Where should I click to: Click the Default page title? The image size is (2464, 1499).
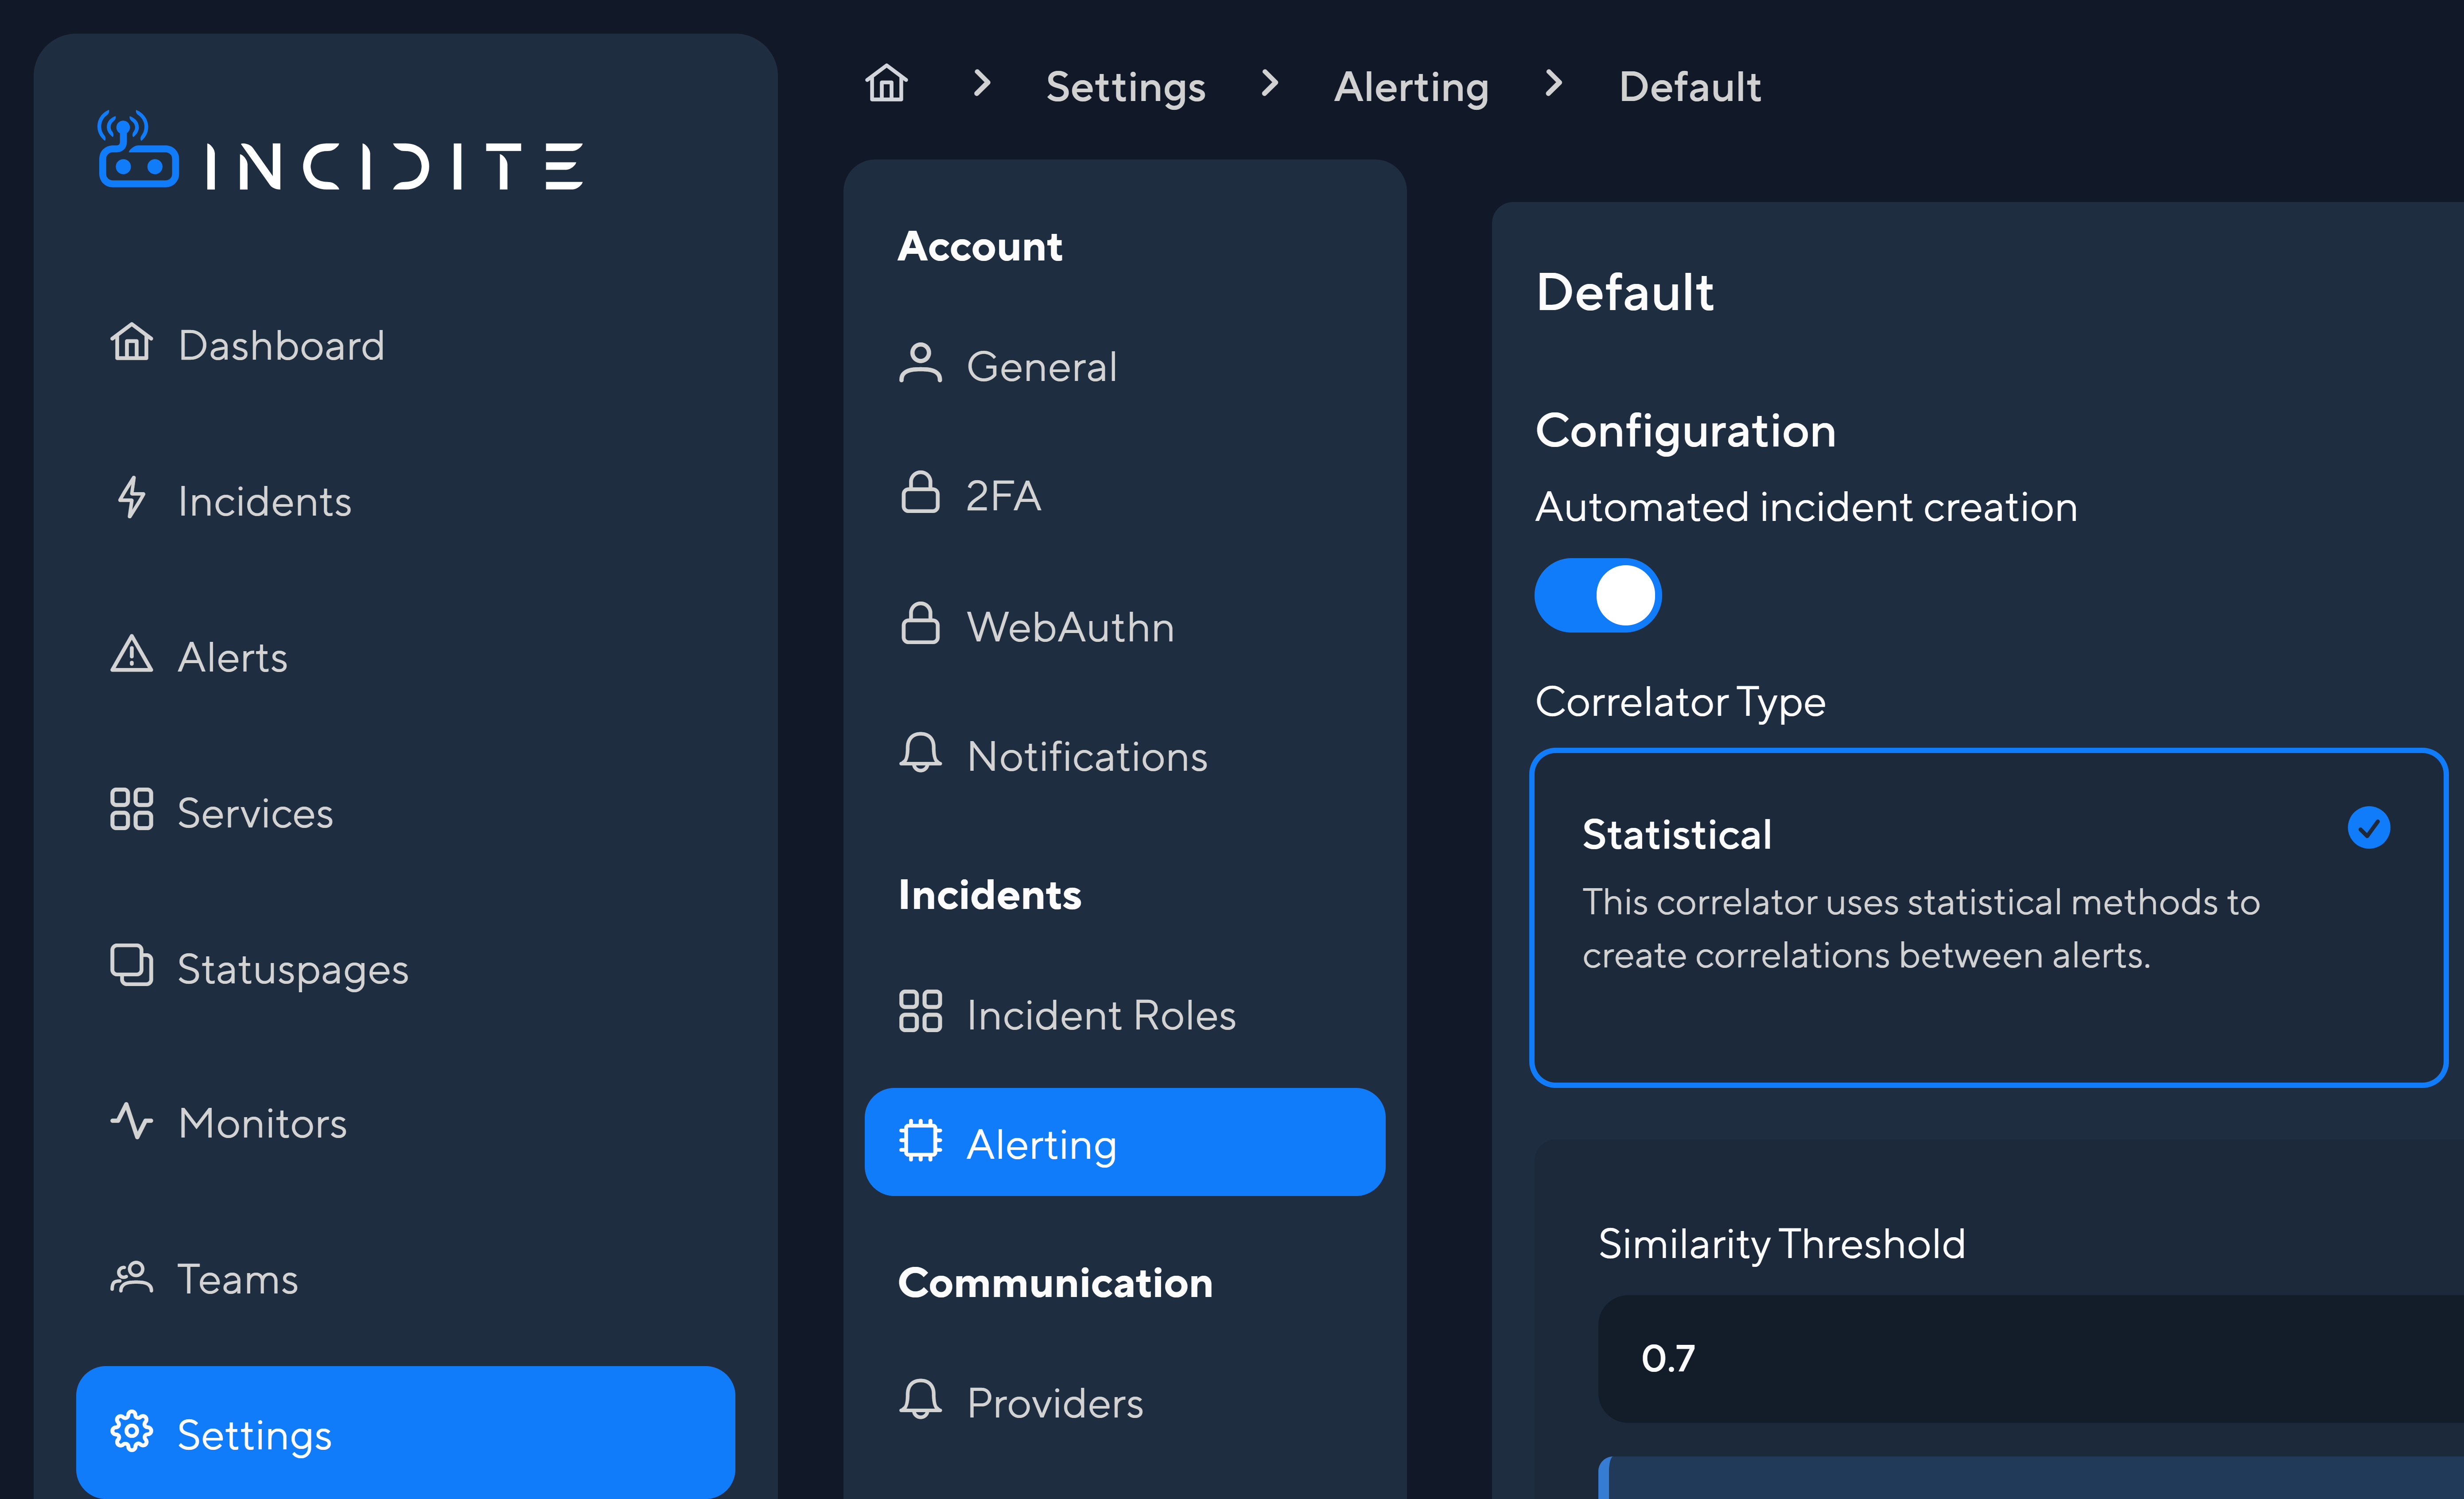pyautogui.click(x=1624, y=292)
